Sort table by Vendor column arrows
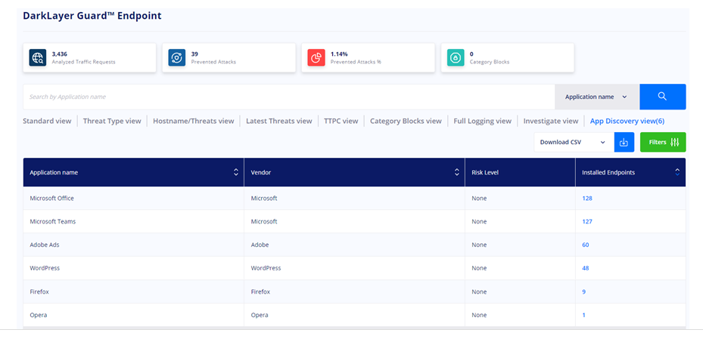This screenshot has height=339, width=703. pos(457,172)
